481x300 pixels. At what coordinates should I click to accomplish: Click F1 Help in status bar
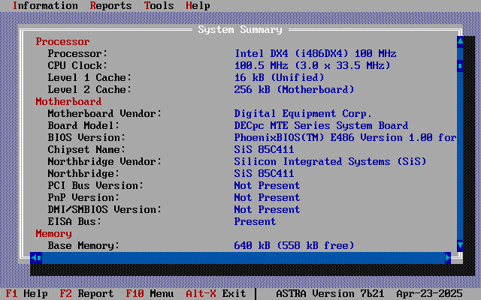[x=27, y=293]
